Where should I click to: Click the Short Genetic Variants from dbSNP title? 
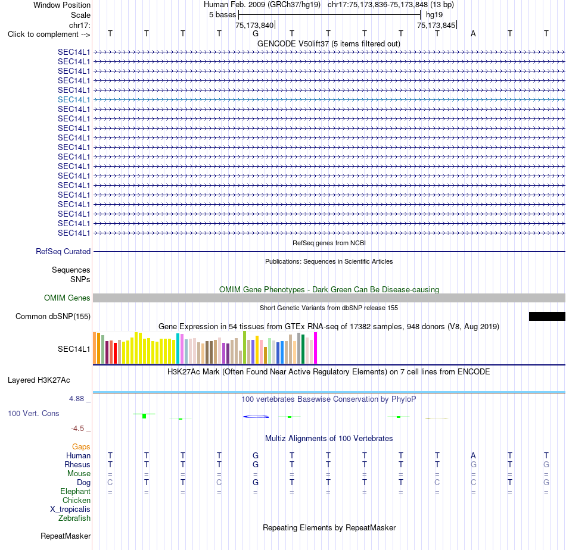click(329, 308)
